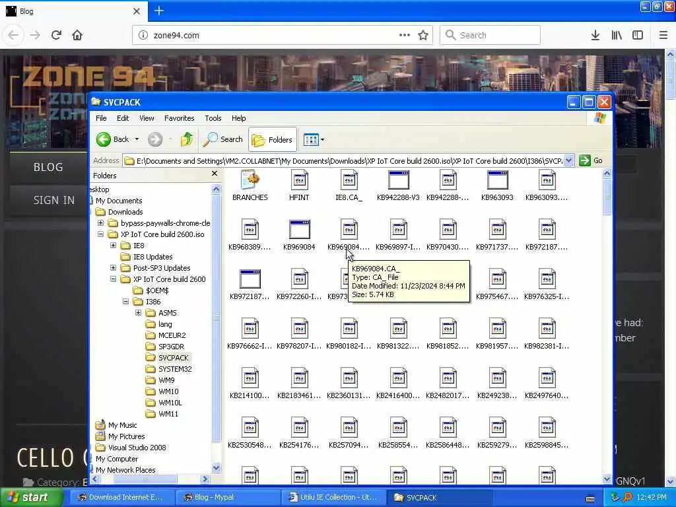Close the Folders pane with its X
Image resolution: width=676 pixels, height=507 pixels.
coord(215,174)
